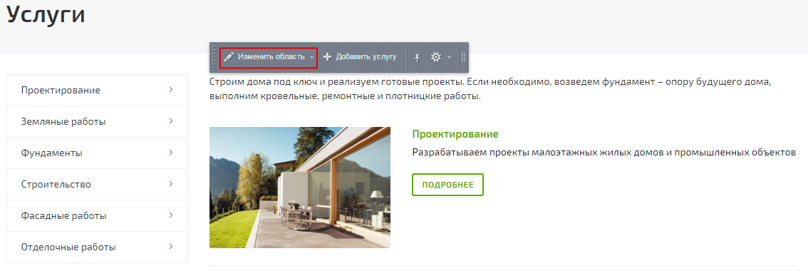Image resolution: width=808 pixels, height=271 pixels.
Task: Click the Изменить область label text
Action: click(x=271, y=57)
